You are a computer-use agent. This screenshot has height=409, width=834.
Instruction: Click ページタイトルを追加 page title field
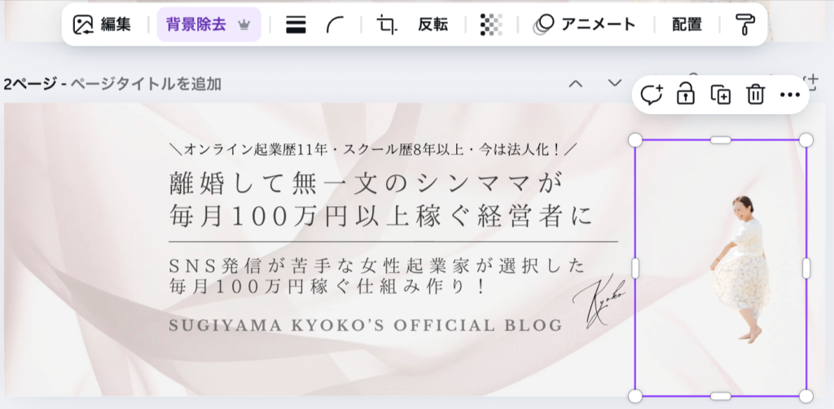coord(146,84)
